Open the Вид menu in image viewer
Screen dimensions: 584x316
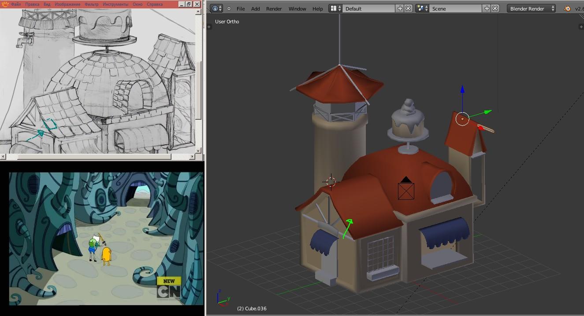click(47, 4)
